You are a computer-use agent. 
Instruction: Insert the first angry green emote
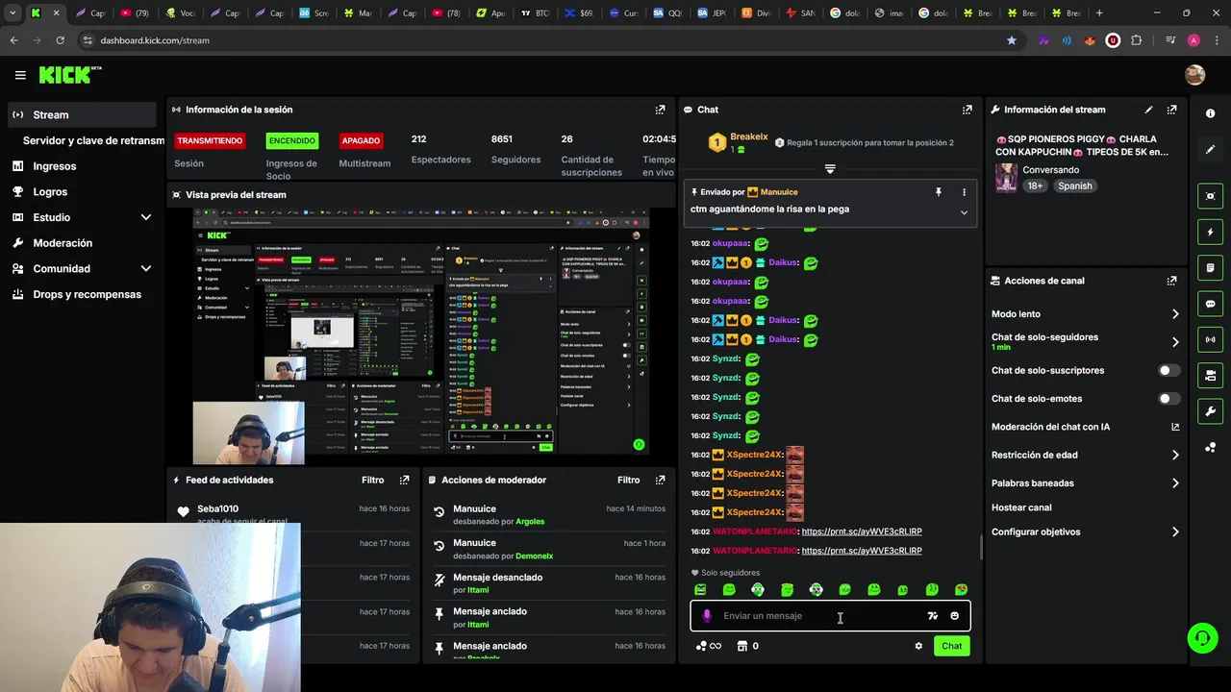(x=700, y=590)
